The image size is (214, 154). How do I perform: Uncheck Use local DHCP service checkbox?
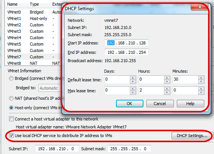(12, 136)
